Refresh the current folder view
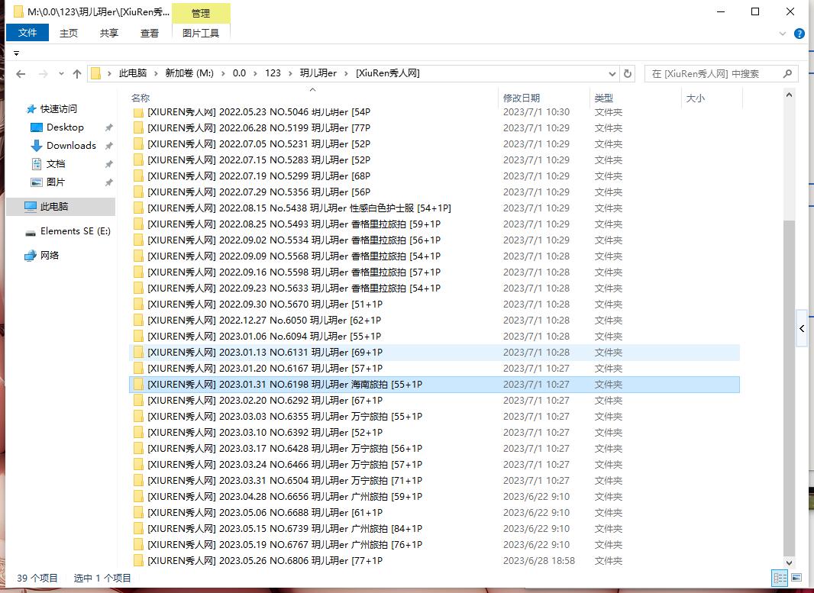This screenshot has height=593, width=814. coord(628,74)
